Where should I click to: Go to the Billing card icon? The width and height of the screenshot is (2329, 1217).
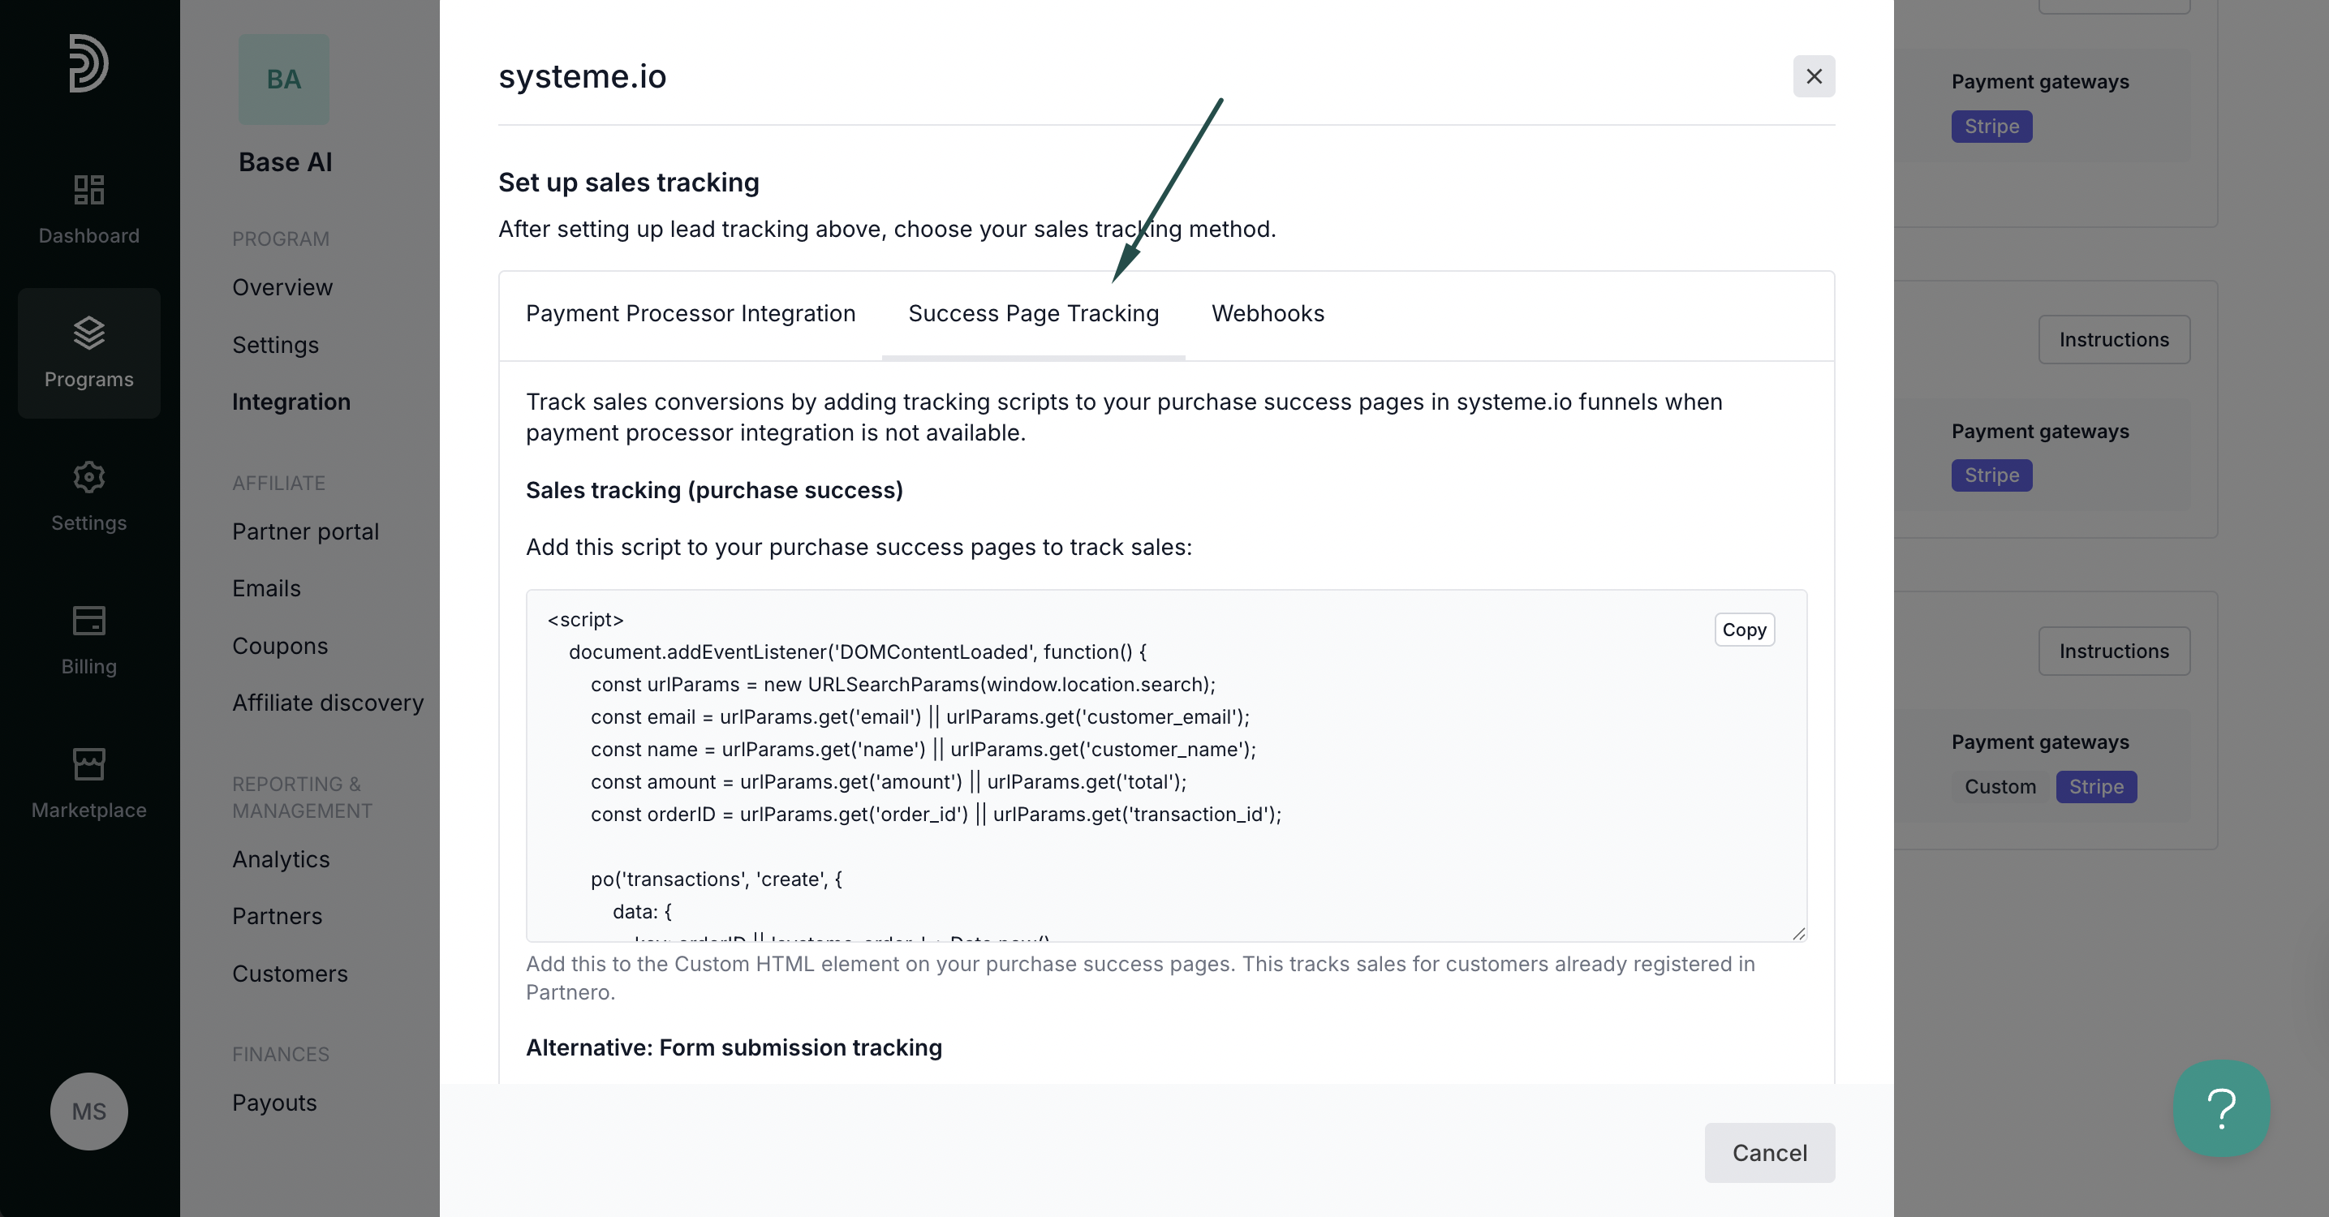coord(88,620)
